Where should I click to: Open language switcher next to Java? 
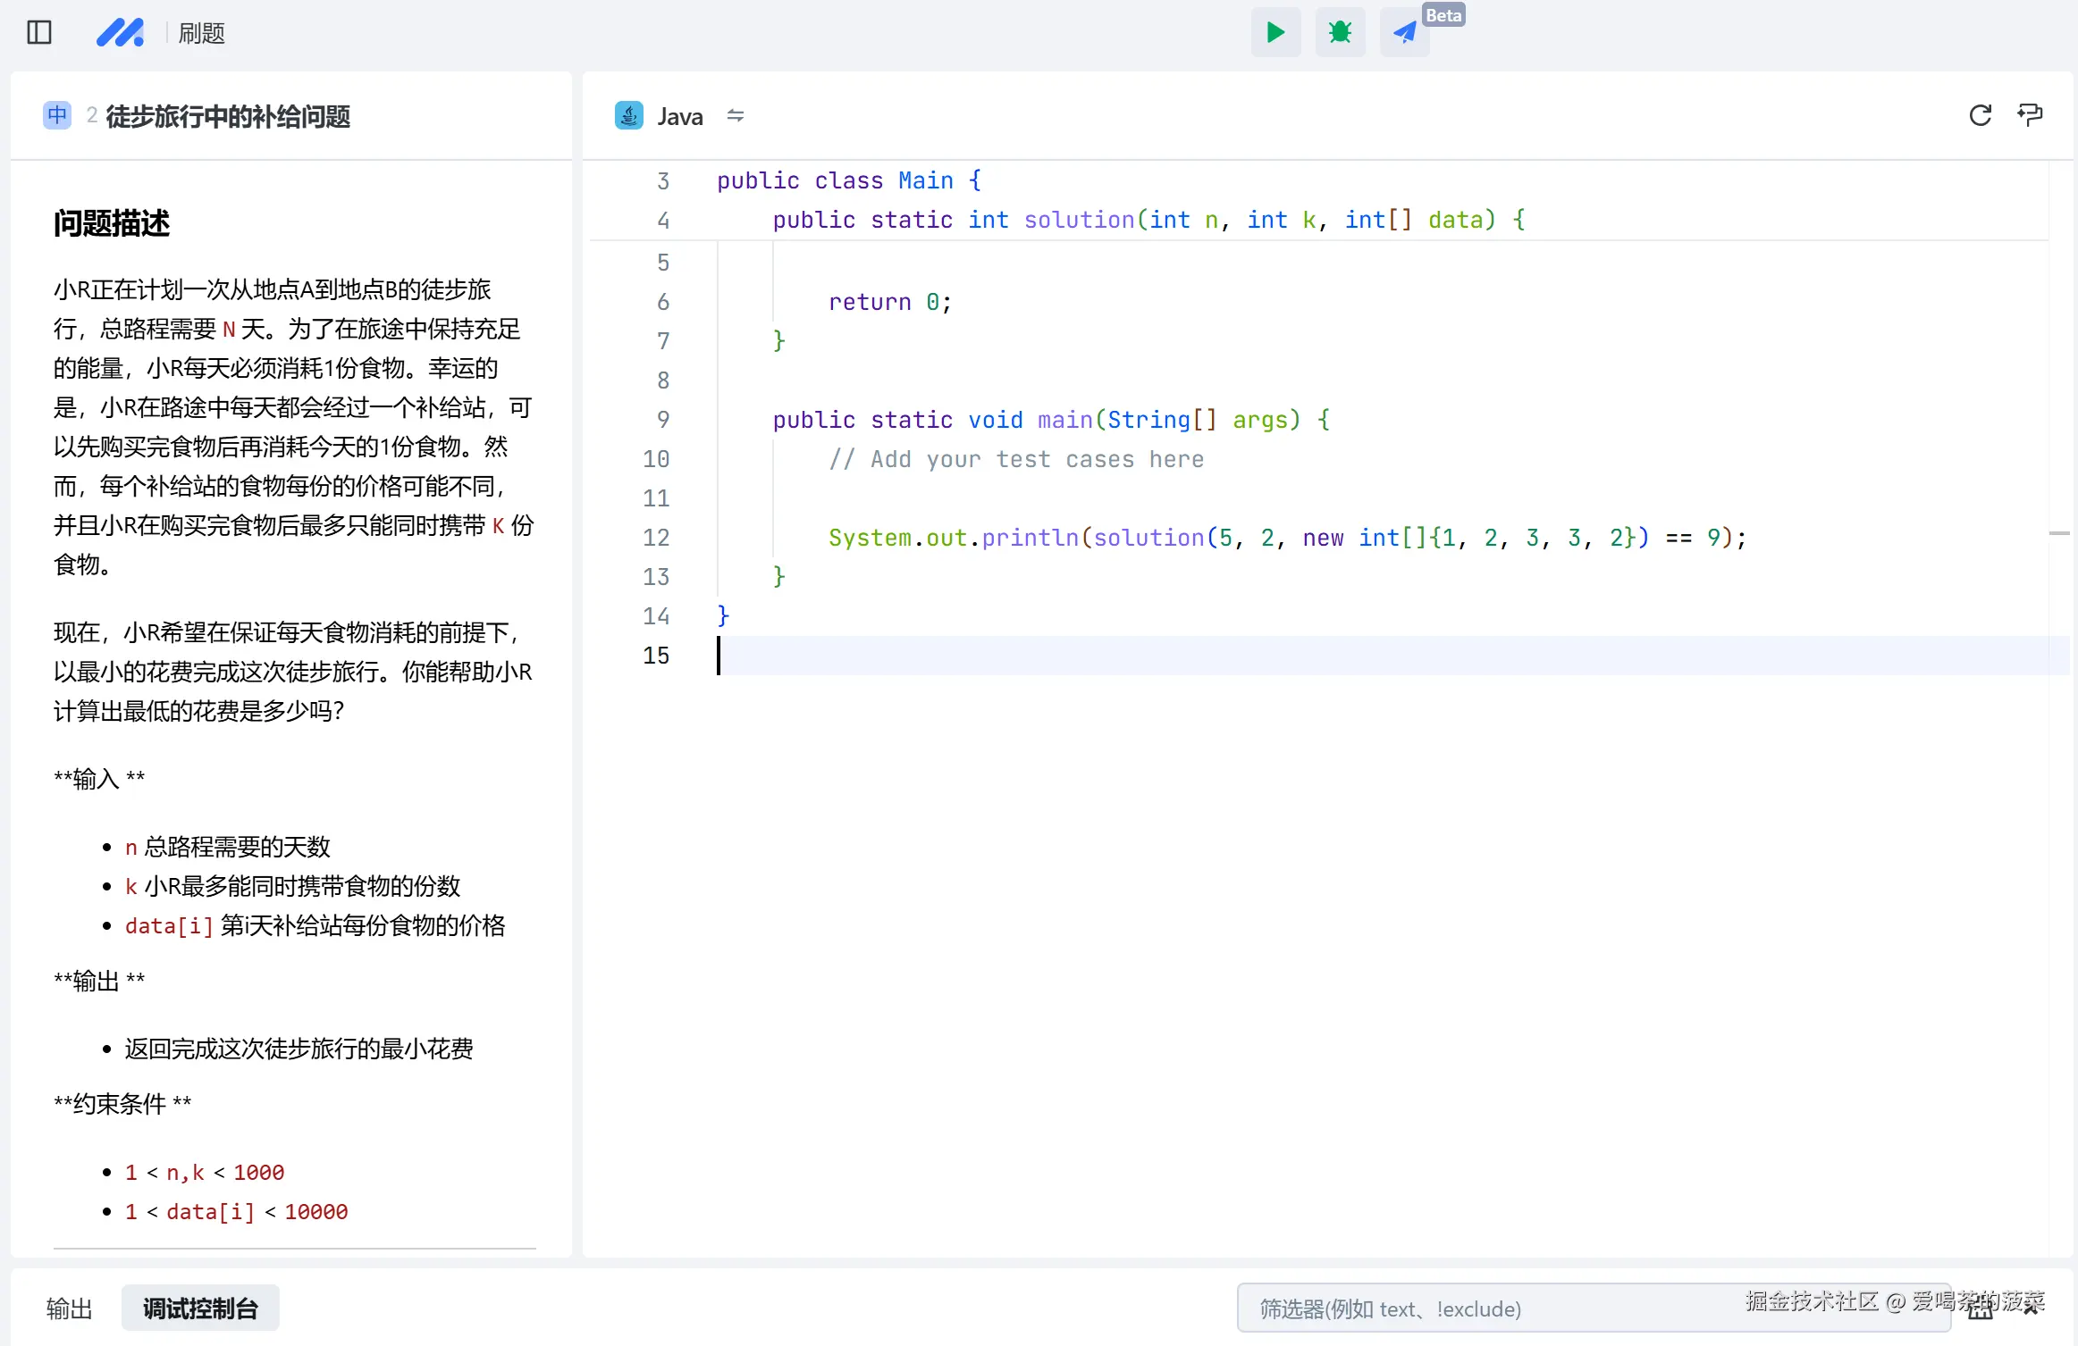click(x=736, y=116)
